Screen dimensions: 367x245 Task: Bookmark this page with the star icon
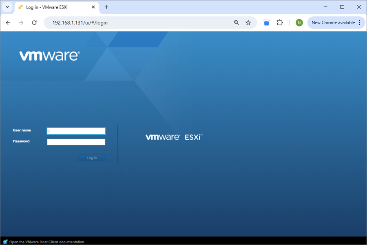(248, 22)
